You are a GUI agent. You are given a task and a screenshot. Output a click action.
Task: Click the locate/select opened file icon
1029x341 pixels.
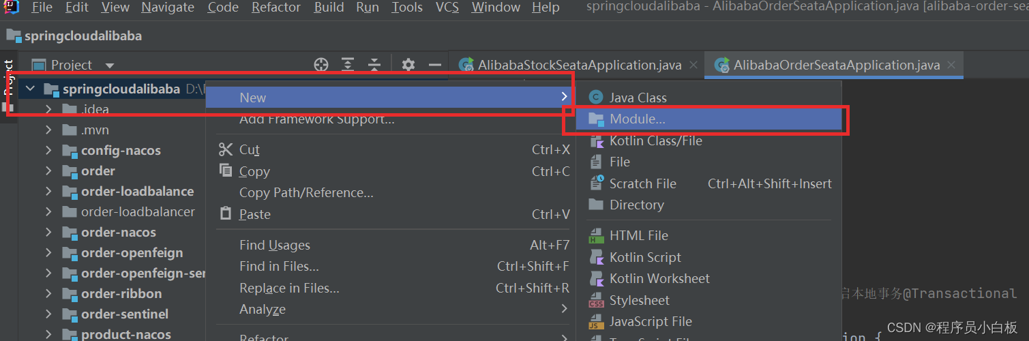point(321,65)
